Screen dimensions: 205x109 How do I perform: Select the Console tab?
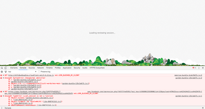pos(23,68)
